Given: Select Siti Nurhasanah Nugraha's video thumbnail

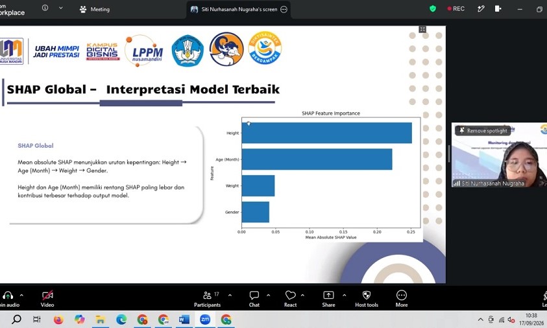Looking at the screenshot, I should point(499,155).
